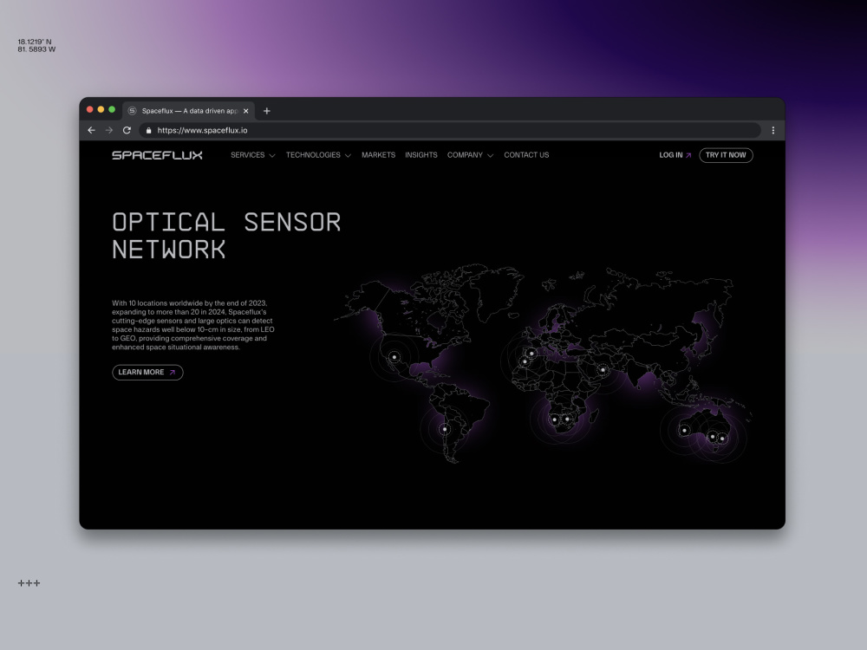Expand the Technologies dropdown menu
The width and height of the screenshot is (867, 650).
coord(318,155)
